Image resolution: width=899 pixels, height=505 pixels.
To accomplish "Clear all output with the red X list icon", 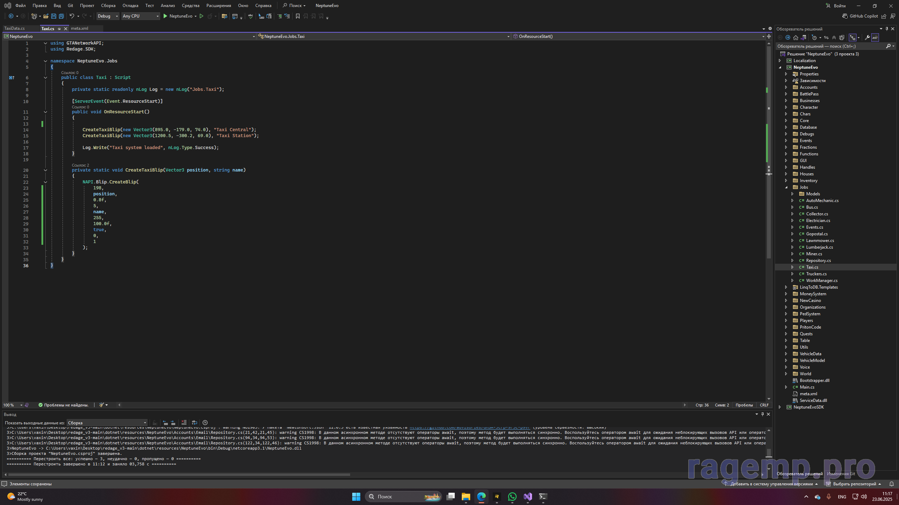I will (184, 423).
